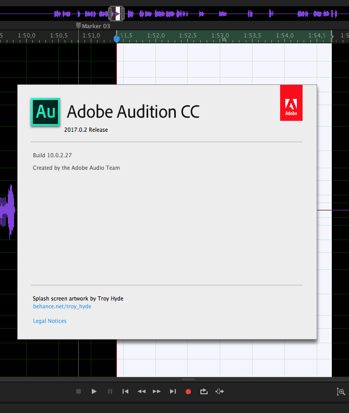Move playhead to next marker
This screenshot has height=413, width=349.
point(173,391)
